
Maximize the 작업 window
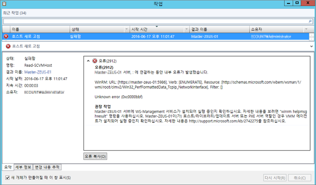(297, 3)
